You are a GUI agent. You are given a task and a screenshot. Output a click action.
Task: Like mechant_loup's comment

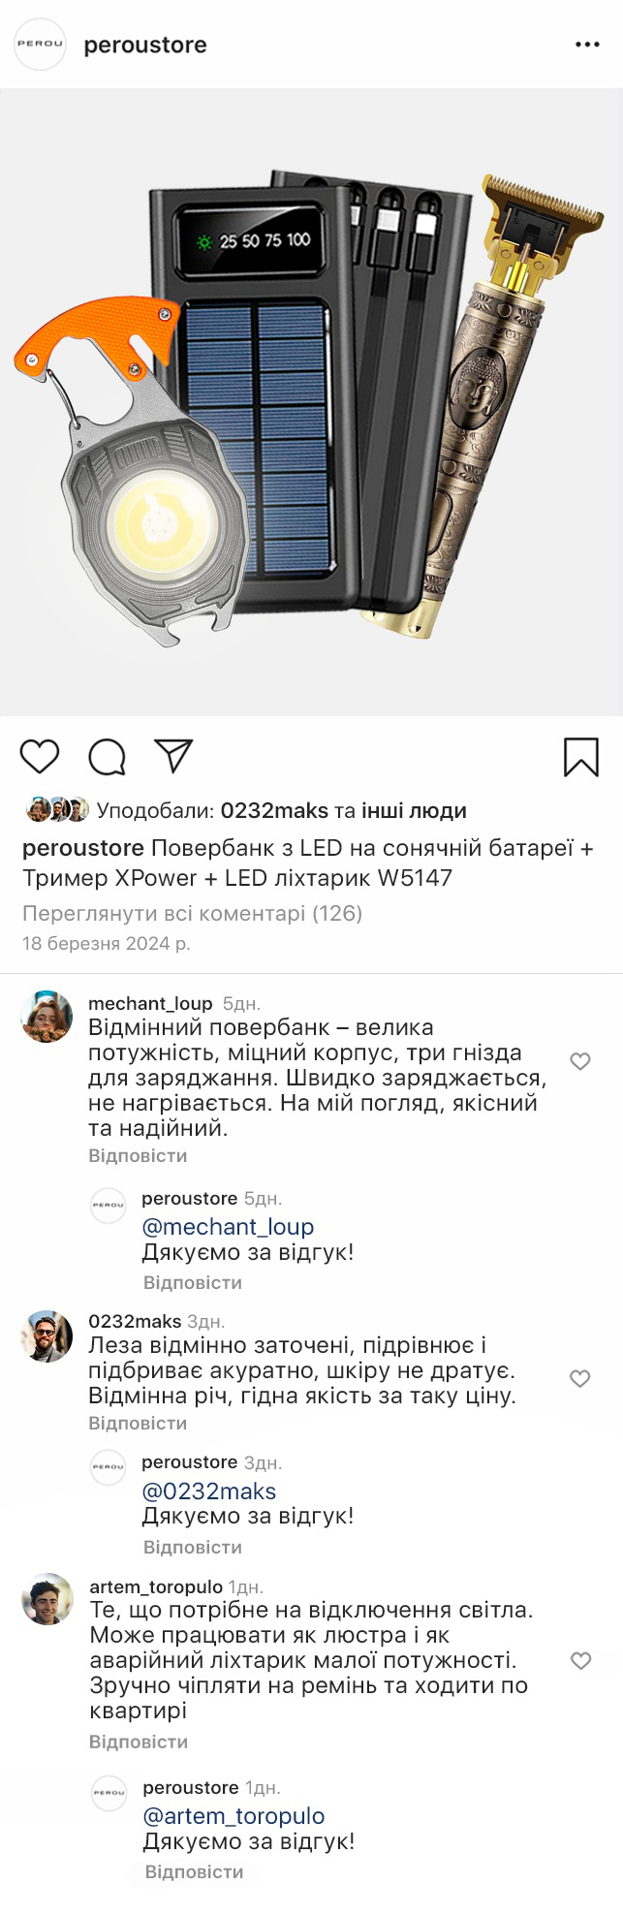580,1061
